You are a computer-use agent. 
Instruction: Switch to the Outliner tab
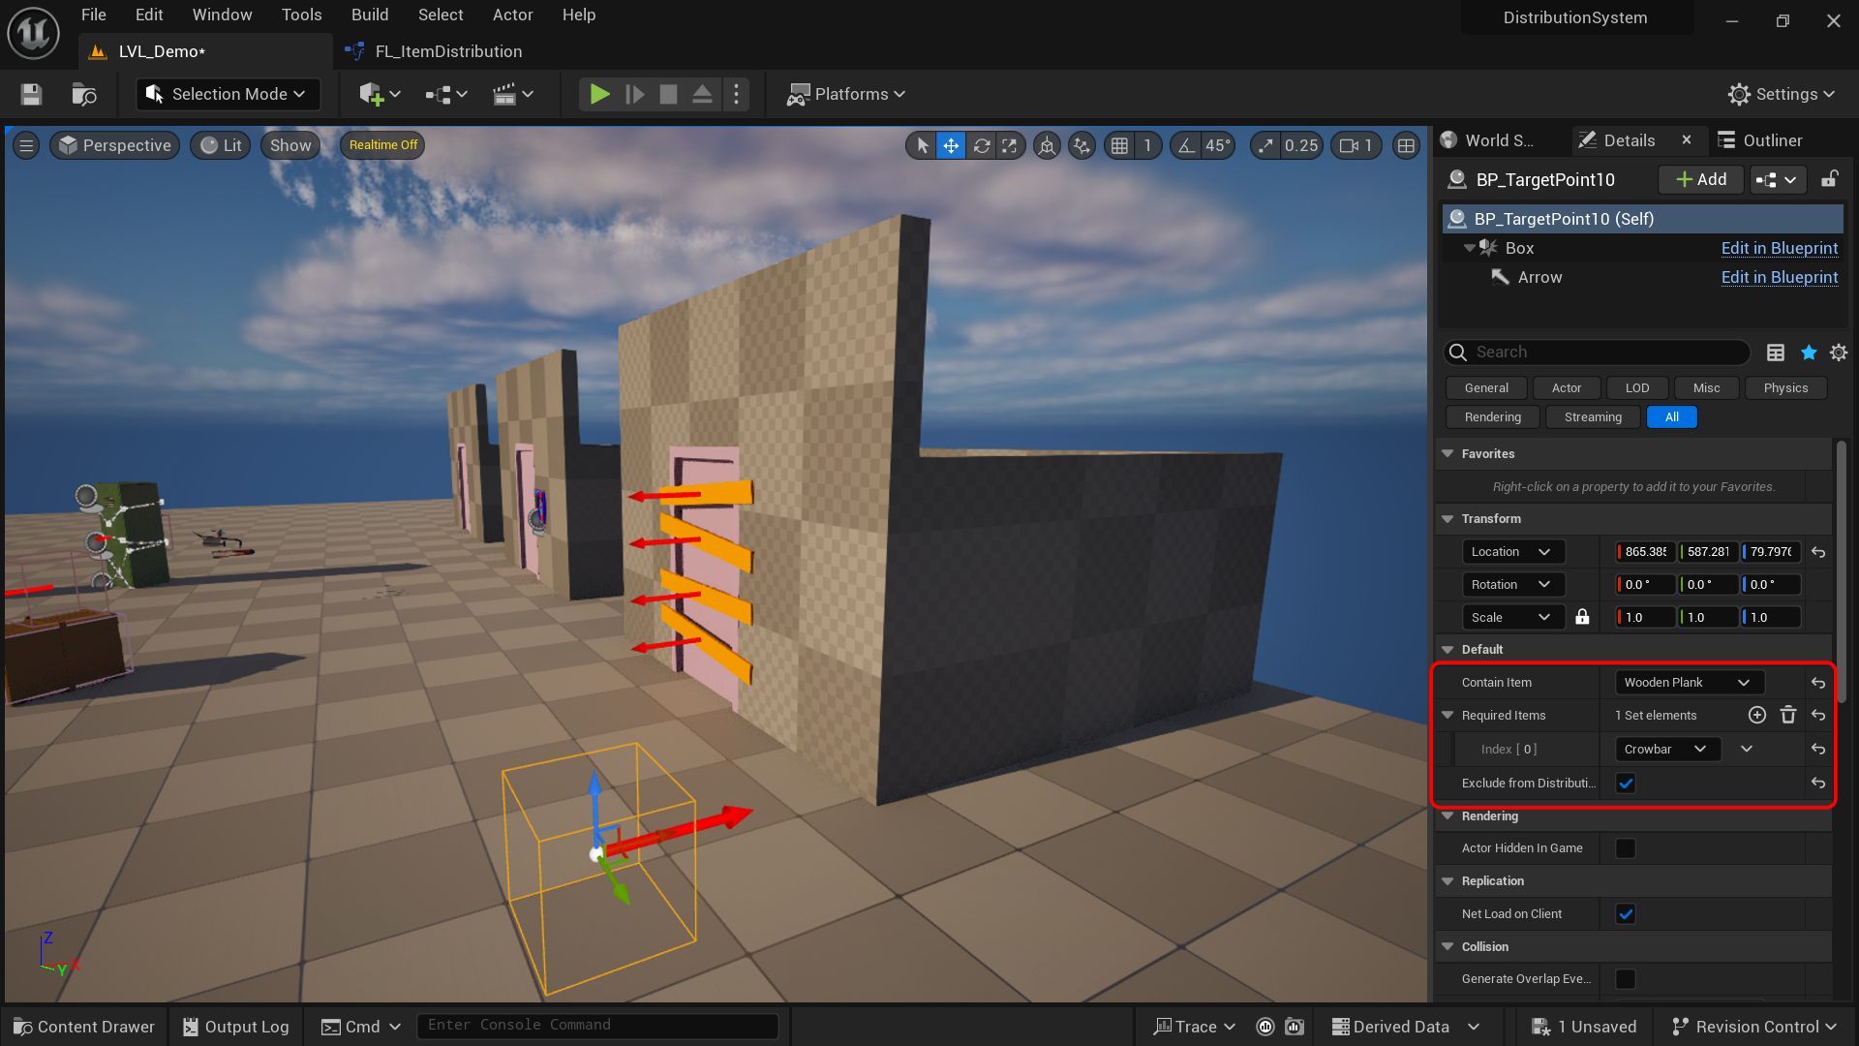click(x=1762, y=140)
